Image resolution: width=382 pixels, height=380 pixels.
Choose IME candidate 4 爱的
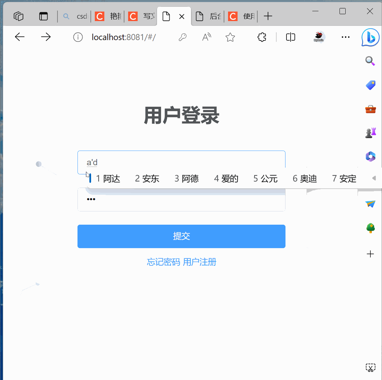[226, 178]
